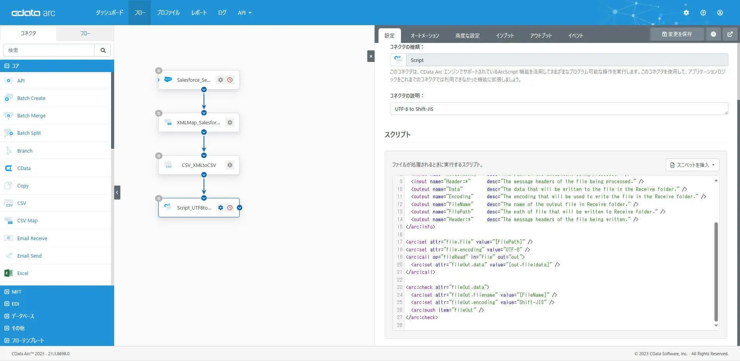This screenshot has width=740, height=361.
Task: Click the 変更を保存 button
Action: point(677,34)
